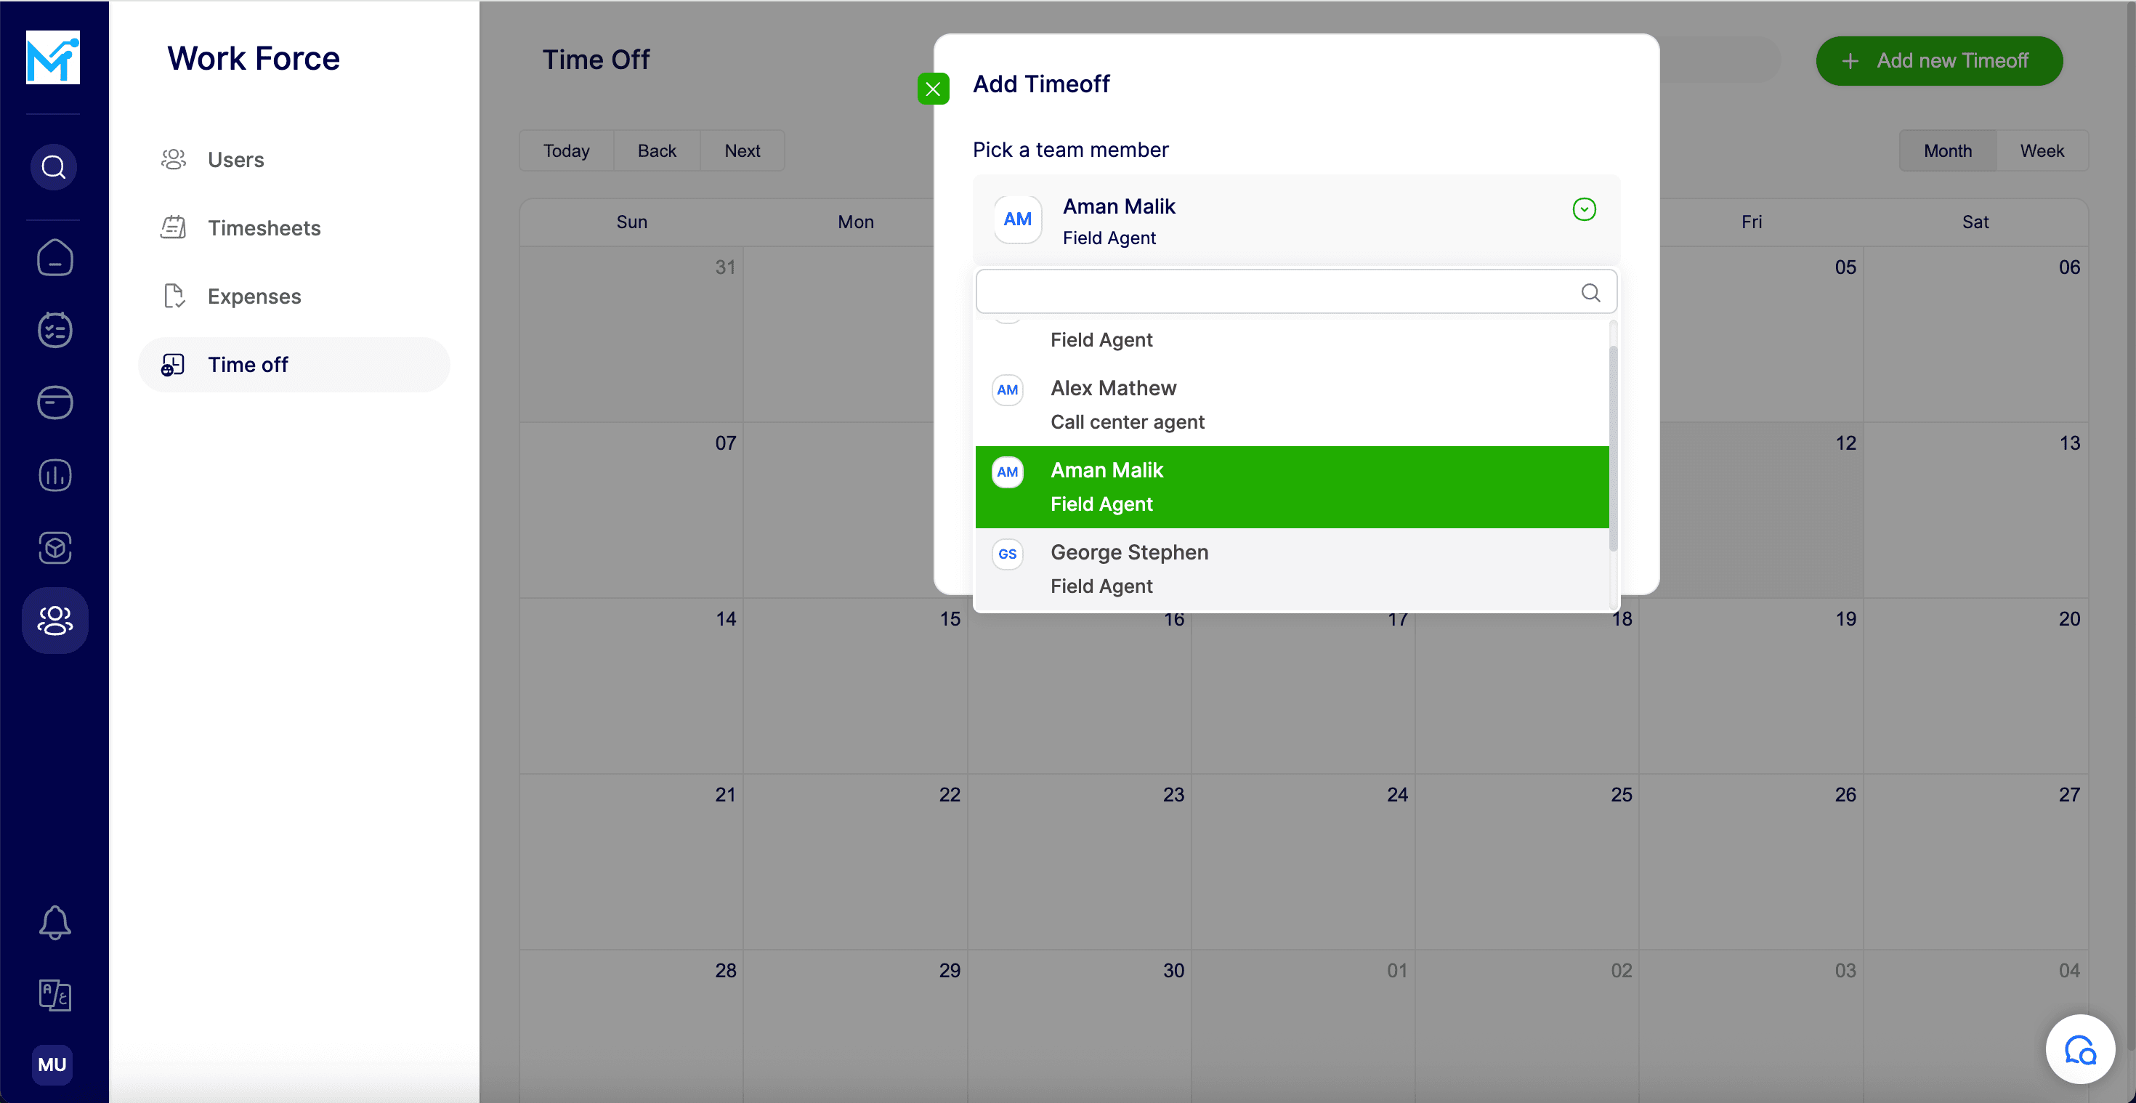Switch calendar to Month view
This screenshot has width=2136, height=1103.
[1947, 151]
